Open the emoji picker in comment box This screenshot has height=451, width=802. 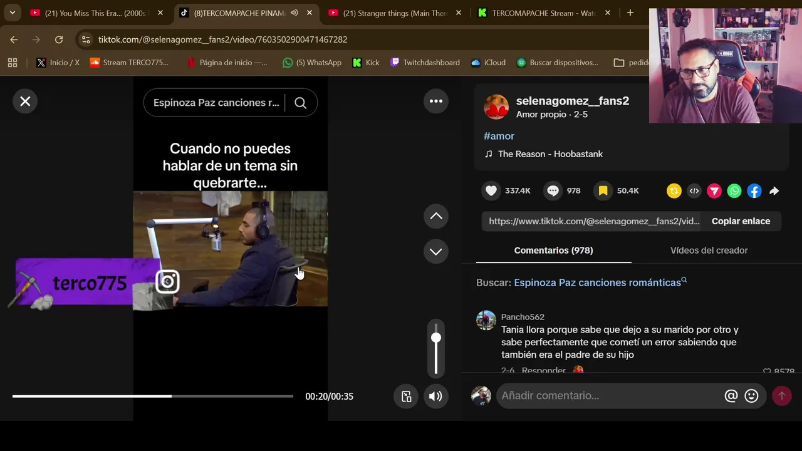click(751, 396)
